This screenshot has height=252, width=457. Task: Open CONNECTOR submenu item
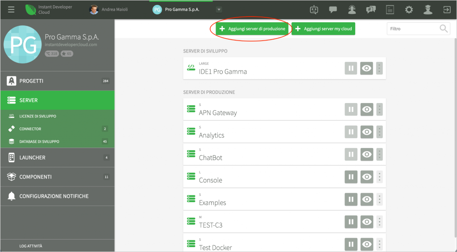point(58,128)
